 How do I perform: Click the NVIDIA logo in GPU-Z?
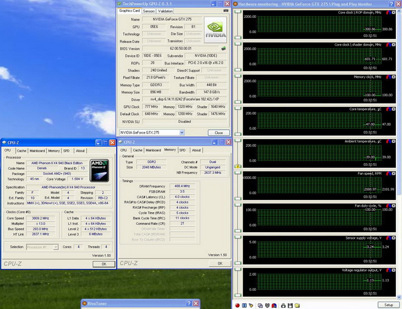coord(216,30)
